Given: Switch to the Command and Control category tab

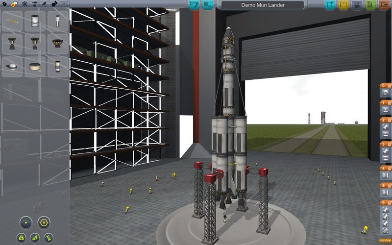Looking at the screenshot, I should coord(24,4).
